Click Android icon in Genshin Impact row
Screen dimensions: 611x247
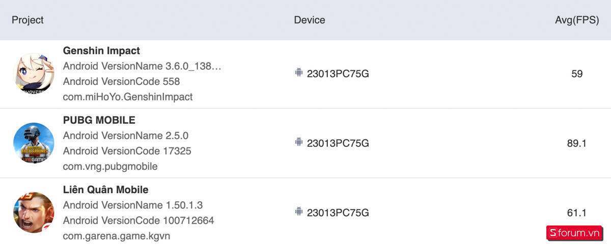point(299,73)
